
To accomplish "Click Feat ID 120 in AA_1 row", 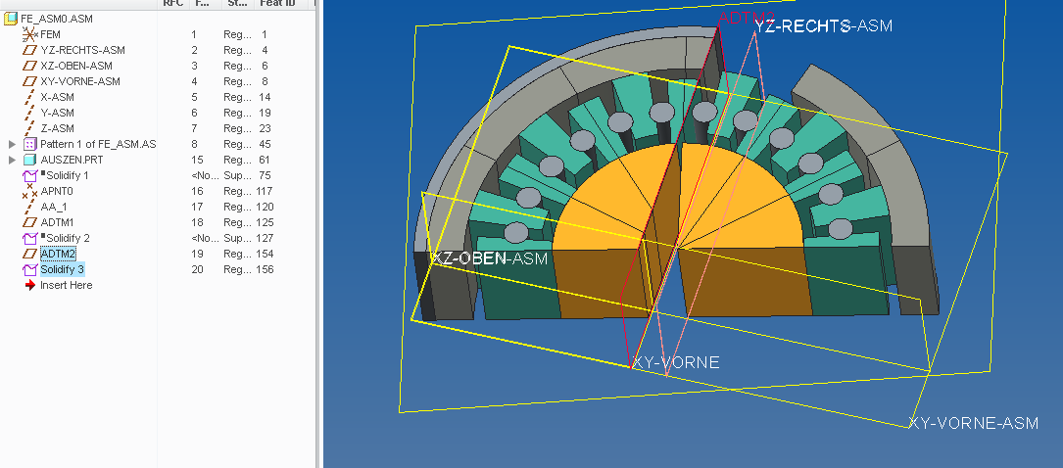I will click(266, 207).
